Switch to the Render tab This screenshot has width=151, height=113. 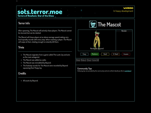pyautogui.click(x=124, y=31)
